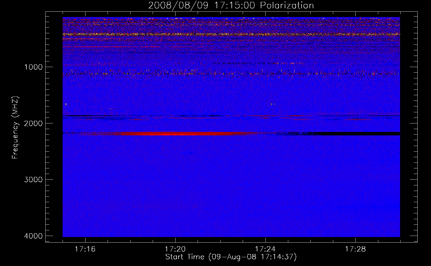Click the 2000 frequency tick label
This screenshot has width=431, height=266.
point(33,123)
